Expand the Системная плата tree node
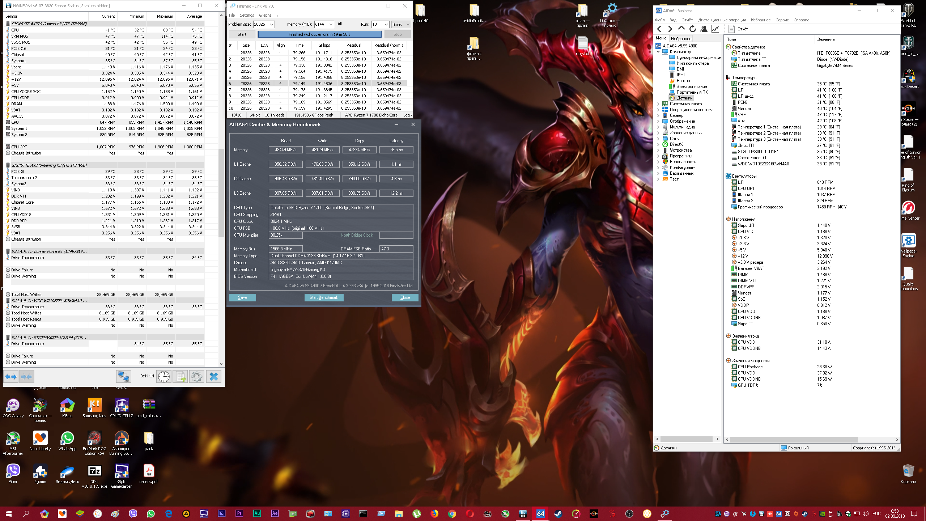 point(658,104)
